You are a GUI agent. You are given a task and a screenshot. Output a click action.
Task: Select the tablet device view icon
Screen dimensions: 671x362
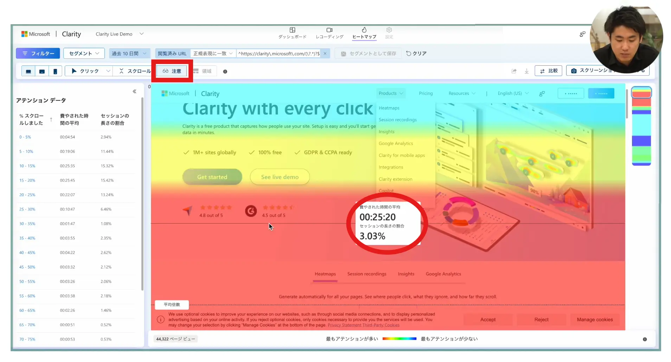pos(42,71)
